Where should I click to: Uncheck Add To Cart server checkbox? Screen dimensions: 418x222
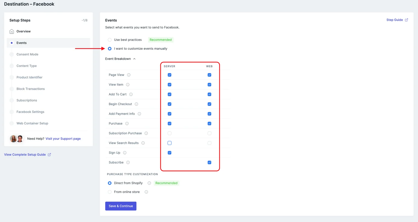170,94
